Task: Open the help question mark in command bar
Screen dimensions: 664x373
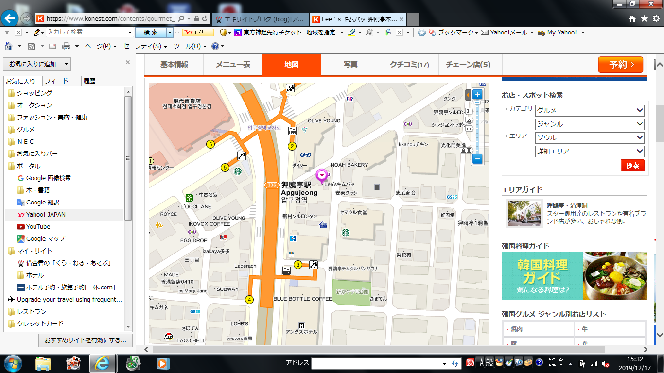Action: tap(215, 46)
